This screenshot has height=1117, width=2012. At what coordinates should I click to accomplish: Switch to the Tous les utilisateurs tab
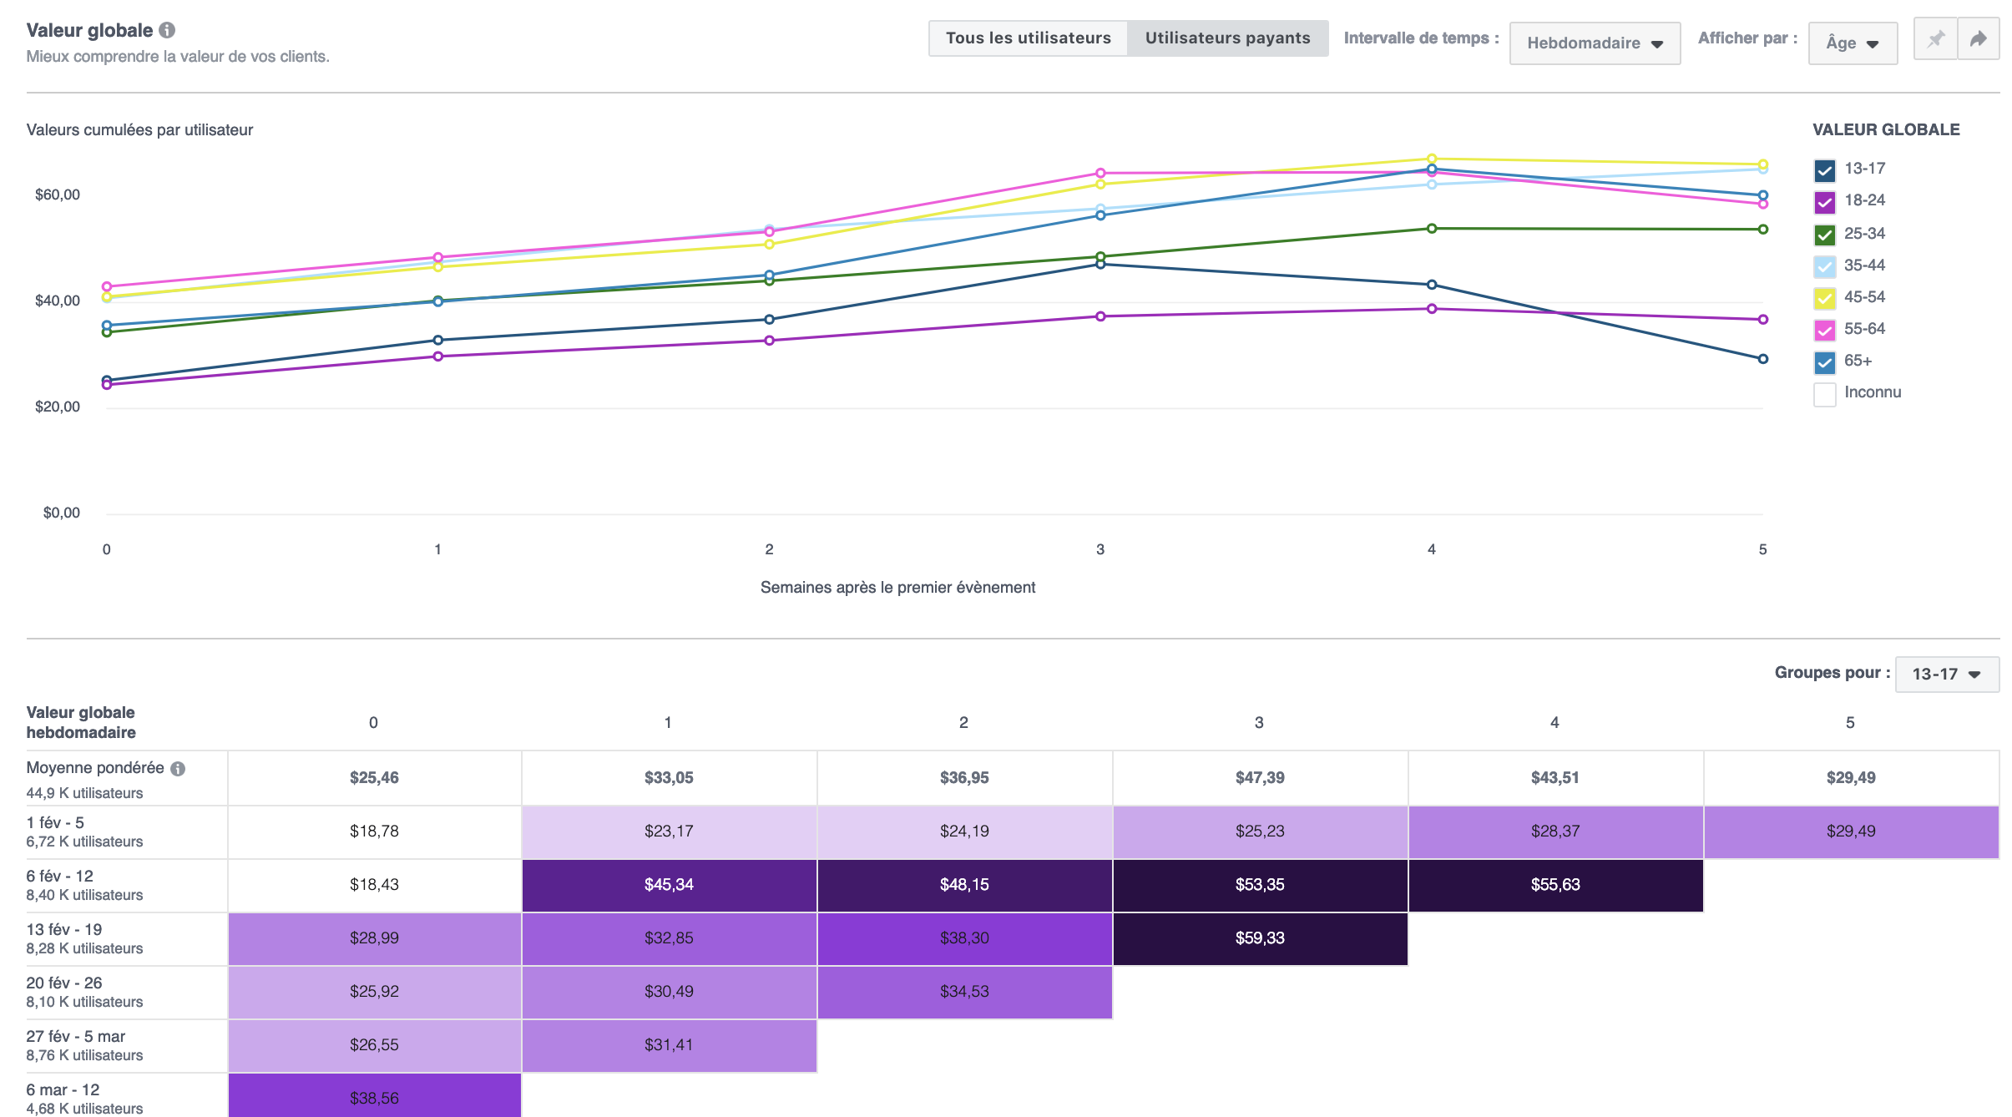pos(1028,38)
